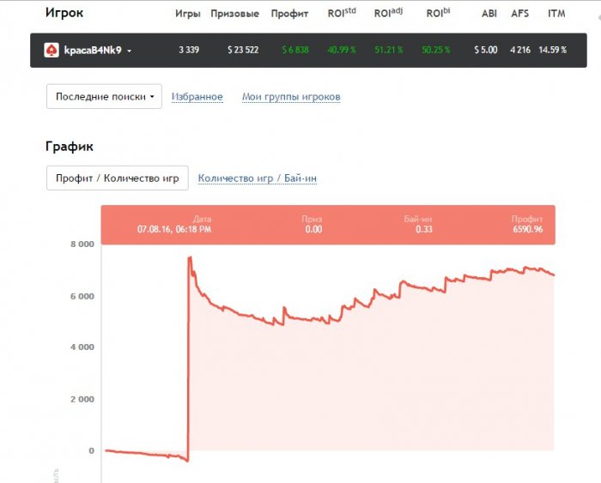Click the chart line peak near 8 000
601x483 pixels.
tap(190, 258)
